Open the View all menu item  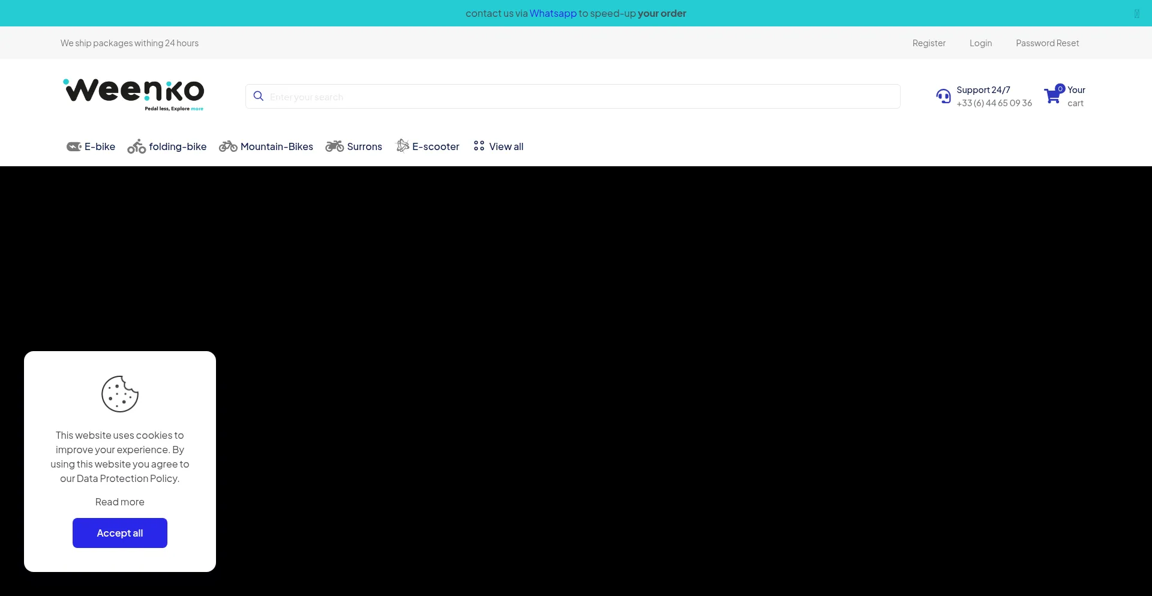coord(498,146)
